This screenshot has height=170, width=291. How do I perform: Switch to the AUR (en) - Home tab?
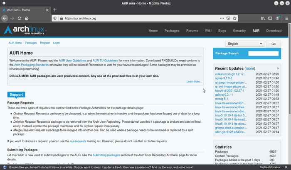pos(24,10)
